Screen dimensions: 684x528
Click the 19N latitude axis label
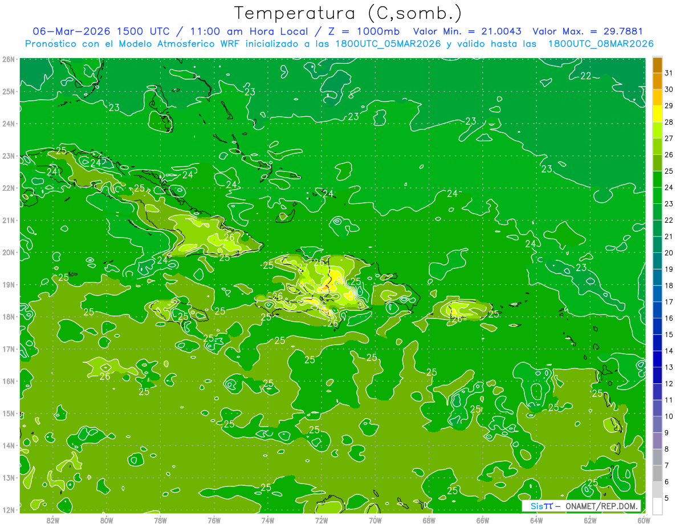(x=9, y=284)
